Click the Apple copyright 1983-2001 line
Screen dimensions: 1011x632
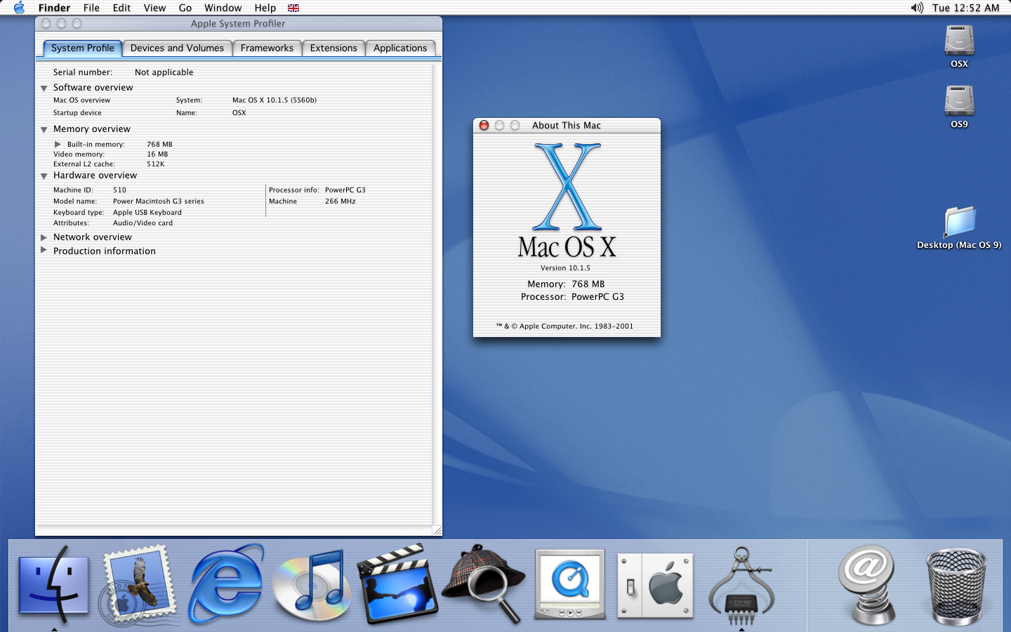coord(564,327)
